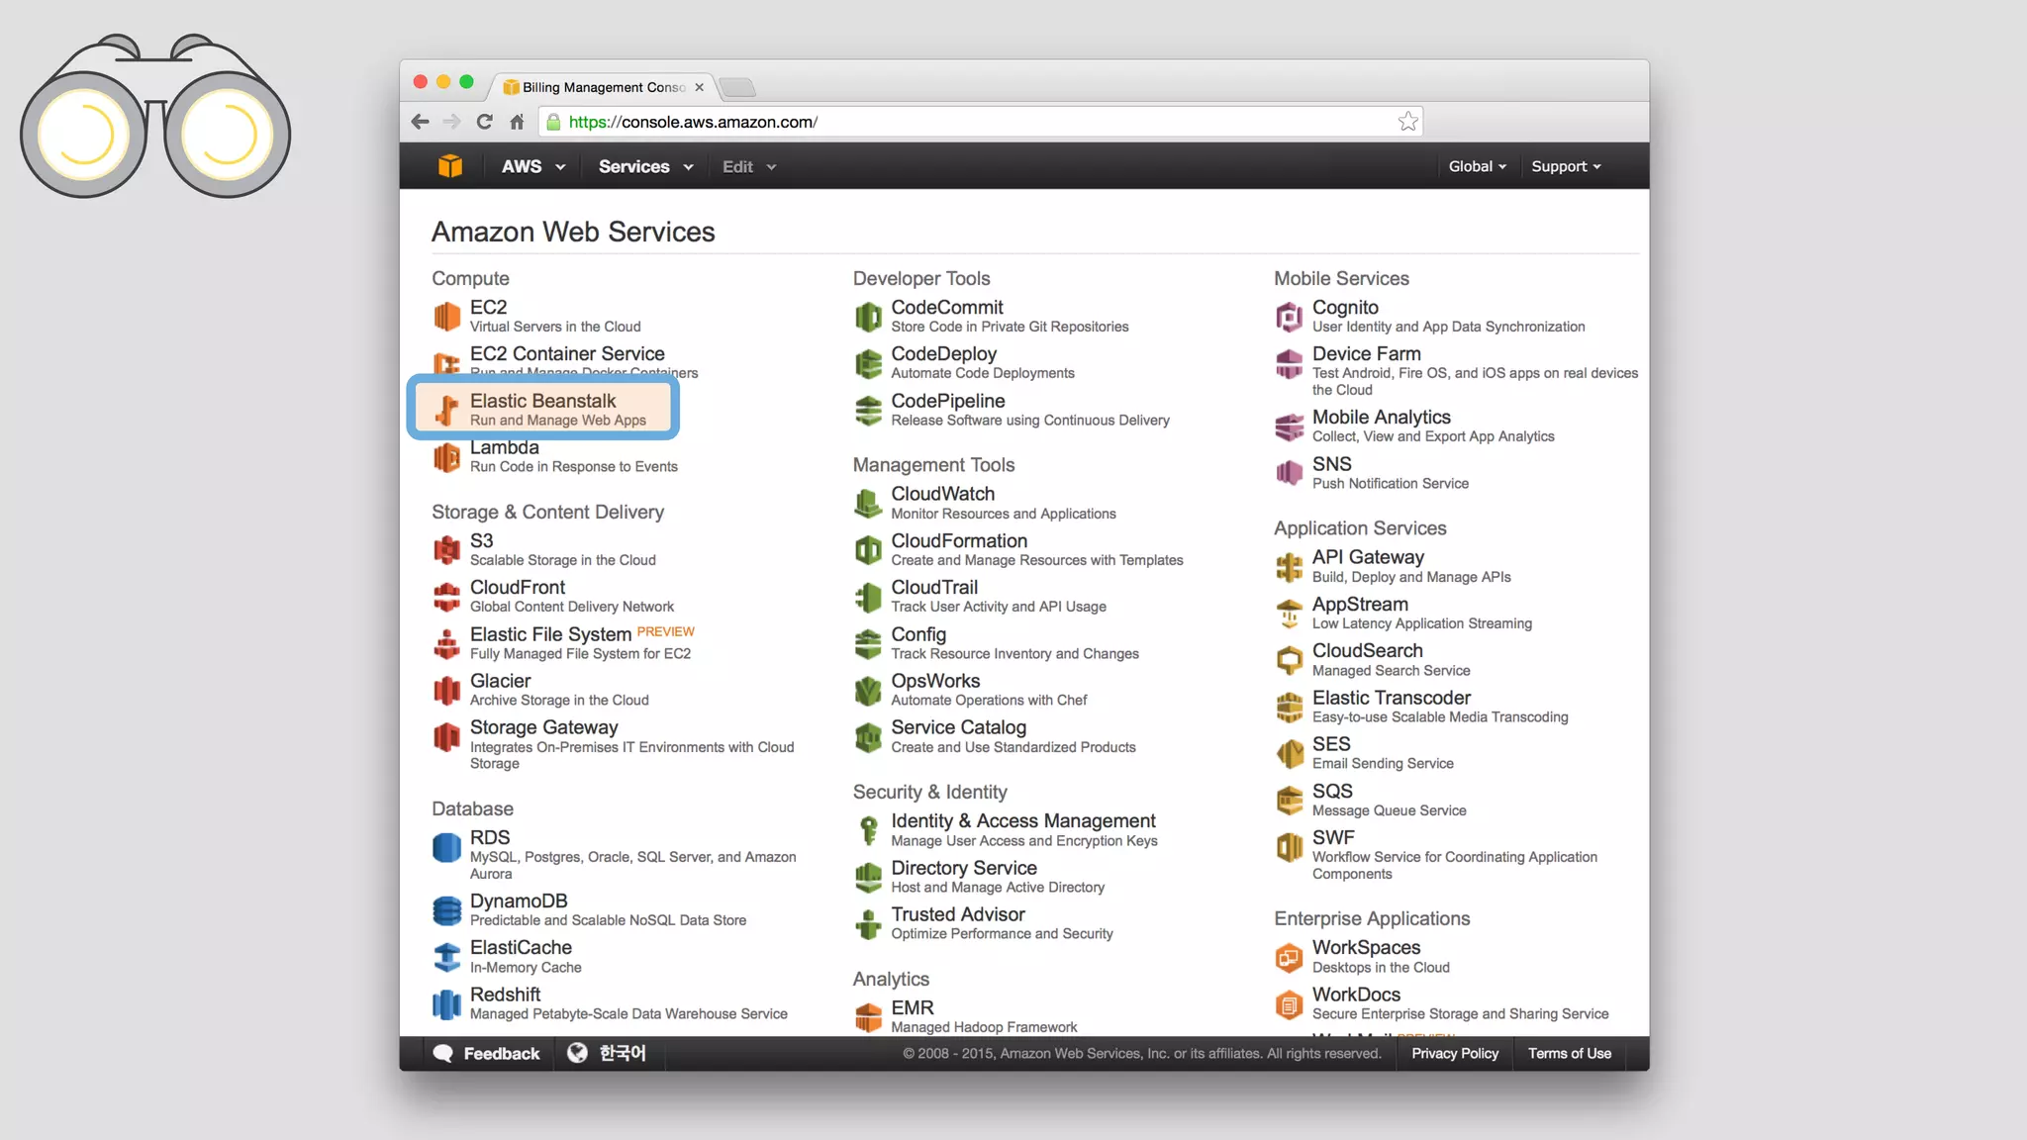The width and height of the screenshot is (2027, 1140).
Task: Click the WorkSpaces service icon
Action: point(1289,957)
